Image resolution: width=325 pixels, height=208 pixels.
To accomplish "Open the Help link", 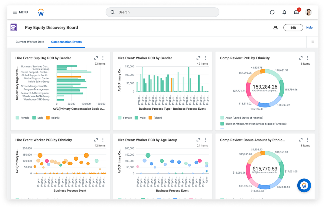I will coord(309,28).
